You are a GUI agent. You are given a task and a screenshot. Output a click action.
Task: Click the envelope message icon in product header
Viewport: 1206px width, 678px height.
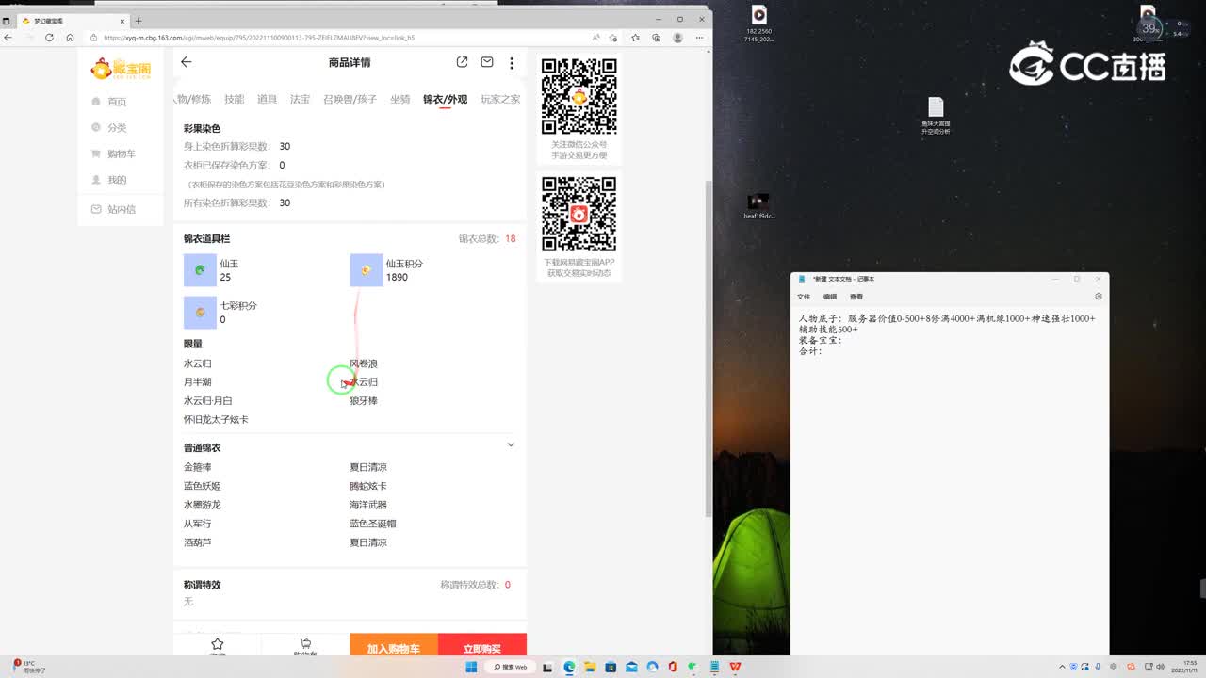[486, 61]
